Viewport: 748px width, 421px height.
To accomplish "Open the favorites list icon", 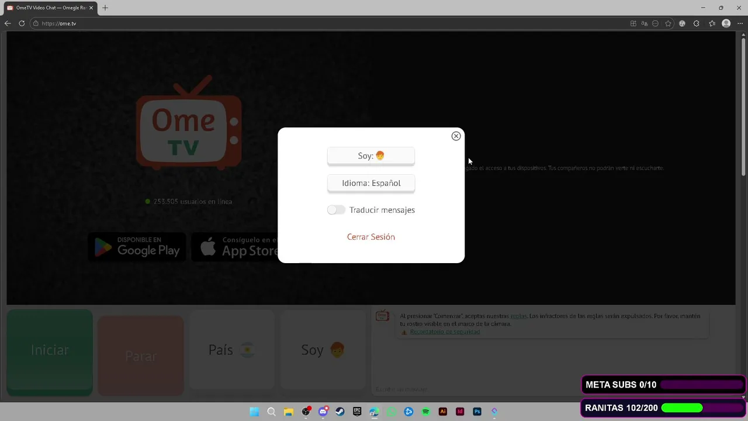I will coord(712,23).
